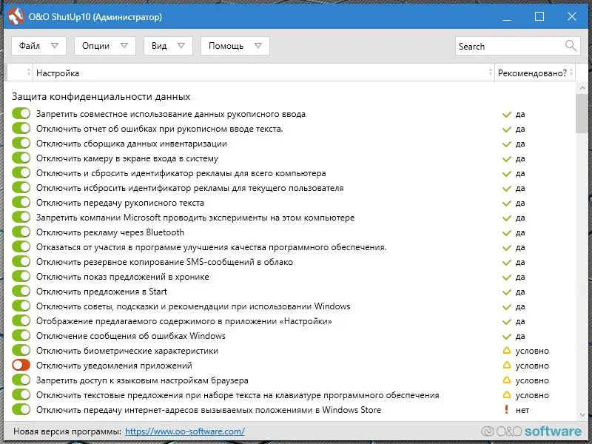This screenshot has height=444, width=592.
Task: Click the search magnifier icon
Action: [571, 46]
